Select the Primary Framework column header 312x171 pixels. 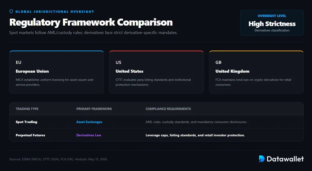(94, 109)
